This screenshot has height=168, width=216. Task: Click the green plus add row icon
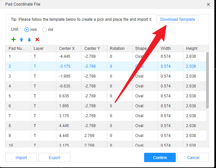point(14,40)
